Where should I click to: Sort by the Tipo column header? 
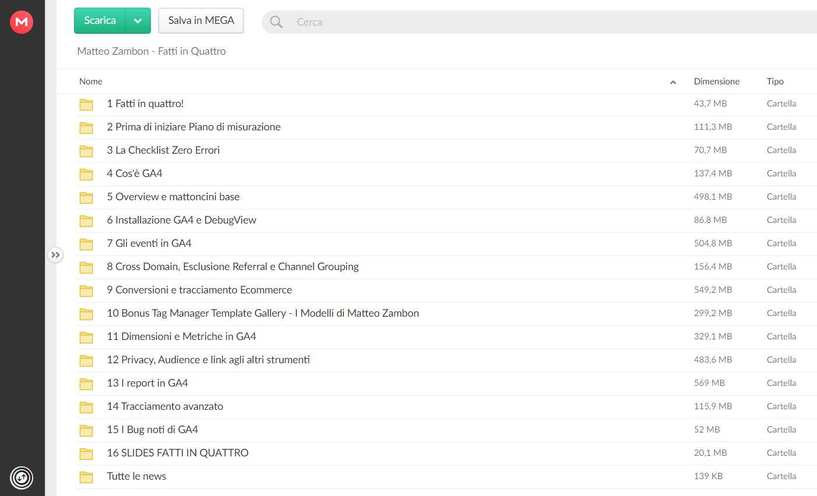(x=775, y=82)
